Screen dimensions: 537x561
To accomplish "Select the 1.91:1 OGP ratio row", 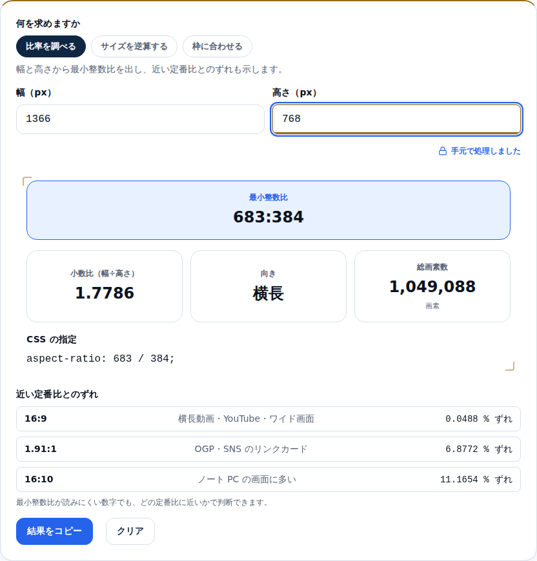I will click(268, 449).
